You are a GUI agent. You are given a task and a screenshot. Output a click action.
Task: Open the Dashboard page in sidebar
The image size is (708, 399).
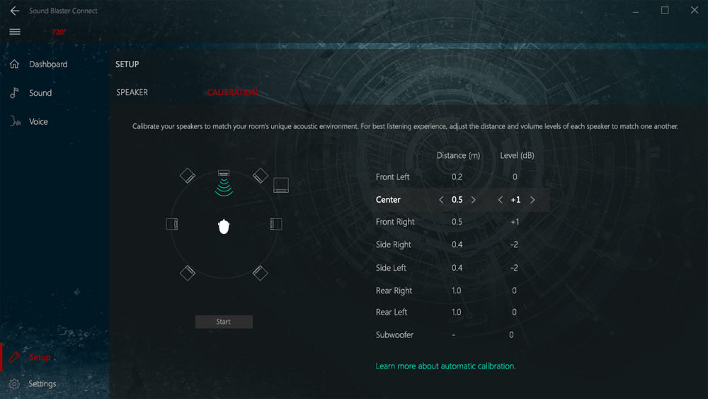click(47, 64)
